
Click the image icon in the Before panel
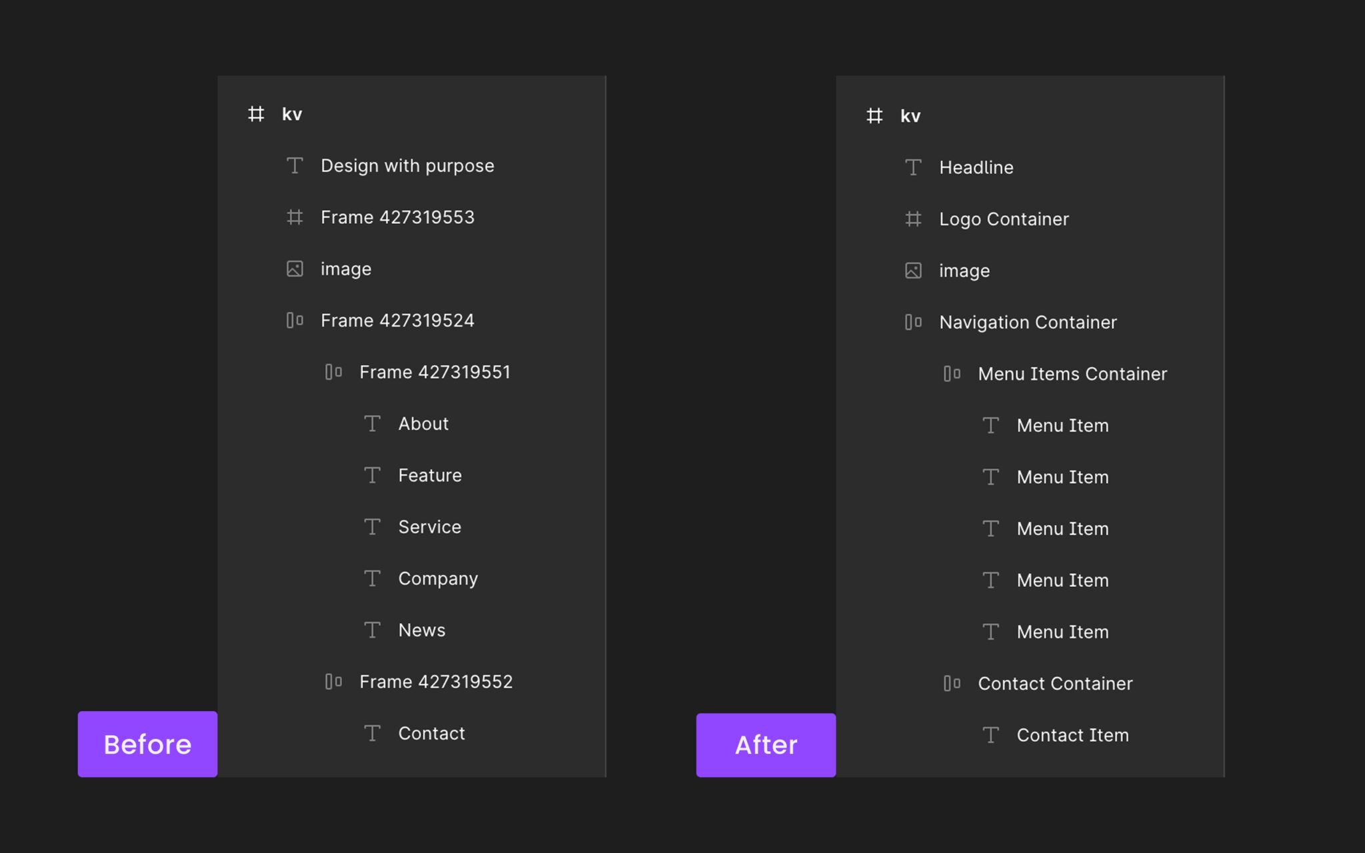295,269
